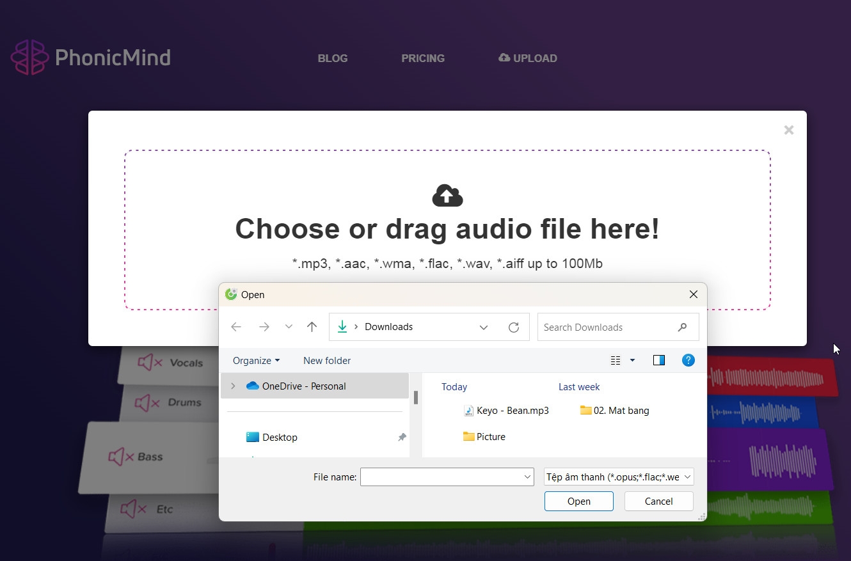Click the PhonicMind logo icon
This screenshot has height=561, width=851.
pyautogui.click(x=30, y=58)
